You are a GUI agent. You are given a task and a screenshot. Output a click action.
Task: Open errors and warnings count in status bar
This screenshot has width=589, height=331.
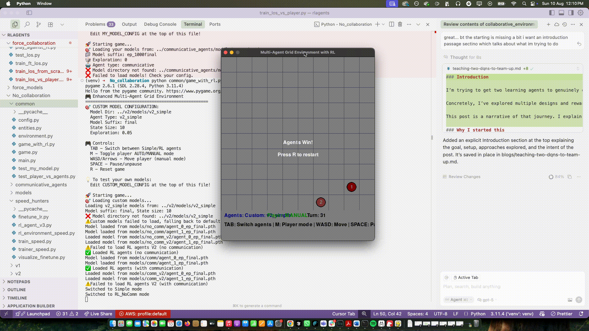[x=67, y=314]
